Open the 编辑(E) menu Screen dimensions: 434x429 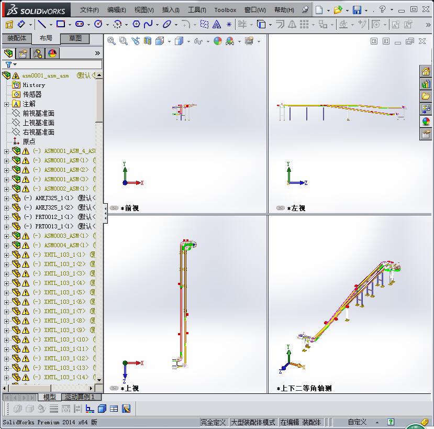(x=117, y=10)
